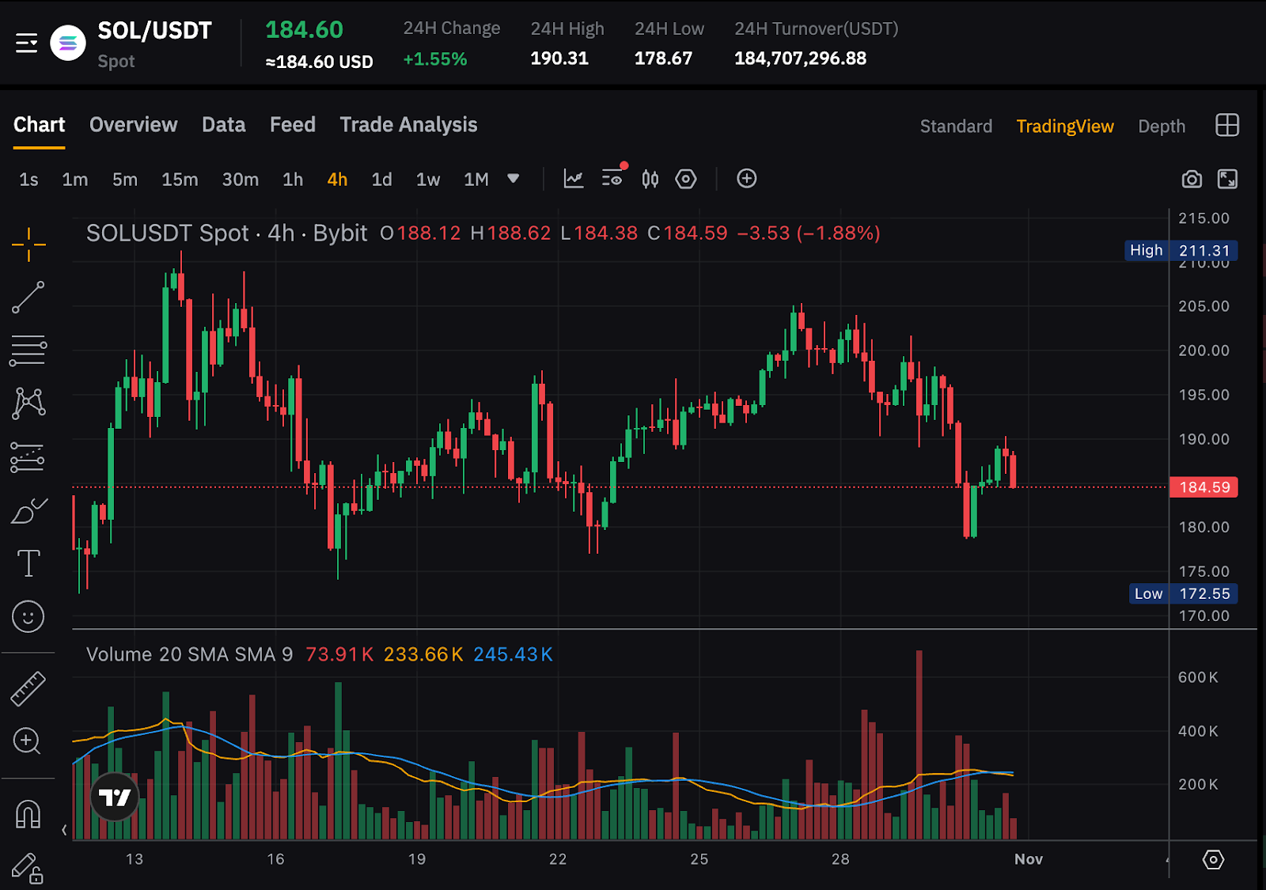Expand more timeframes dropdown arrow
The width and height of the screenshot is (1266, 890).
(x=514, y=179)
